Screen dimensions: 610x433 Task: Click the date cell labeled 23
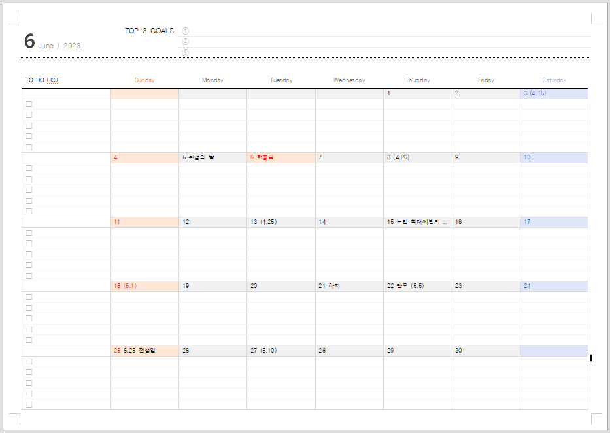point(486,287)
